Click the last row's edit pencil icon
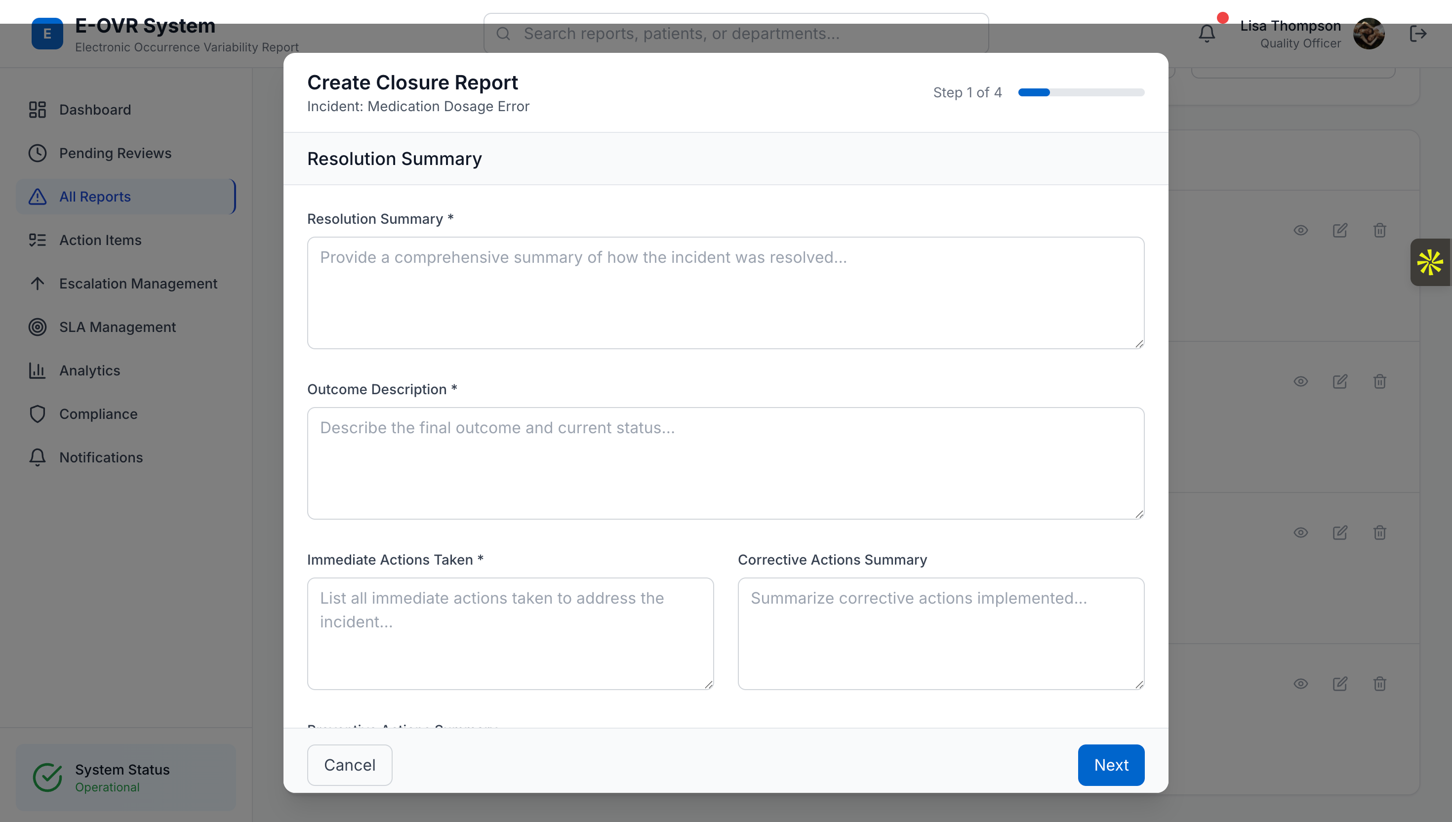Image resolution: width=1452 pixels, height=822 pixels. pyautogui.click(x=1340, y=684)
